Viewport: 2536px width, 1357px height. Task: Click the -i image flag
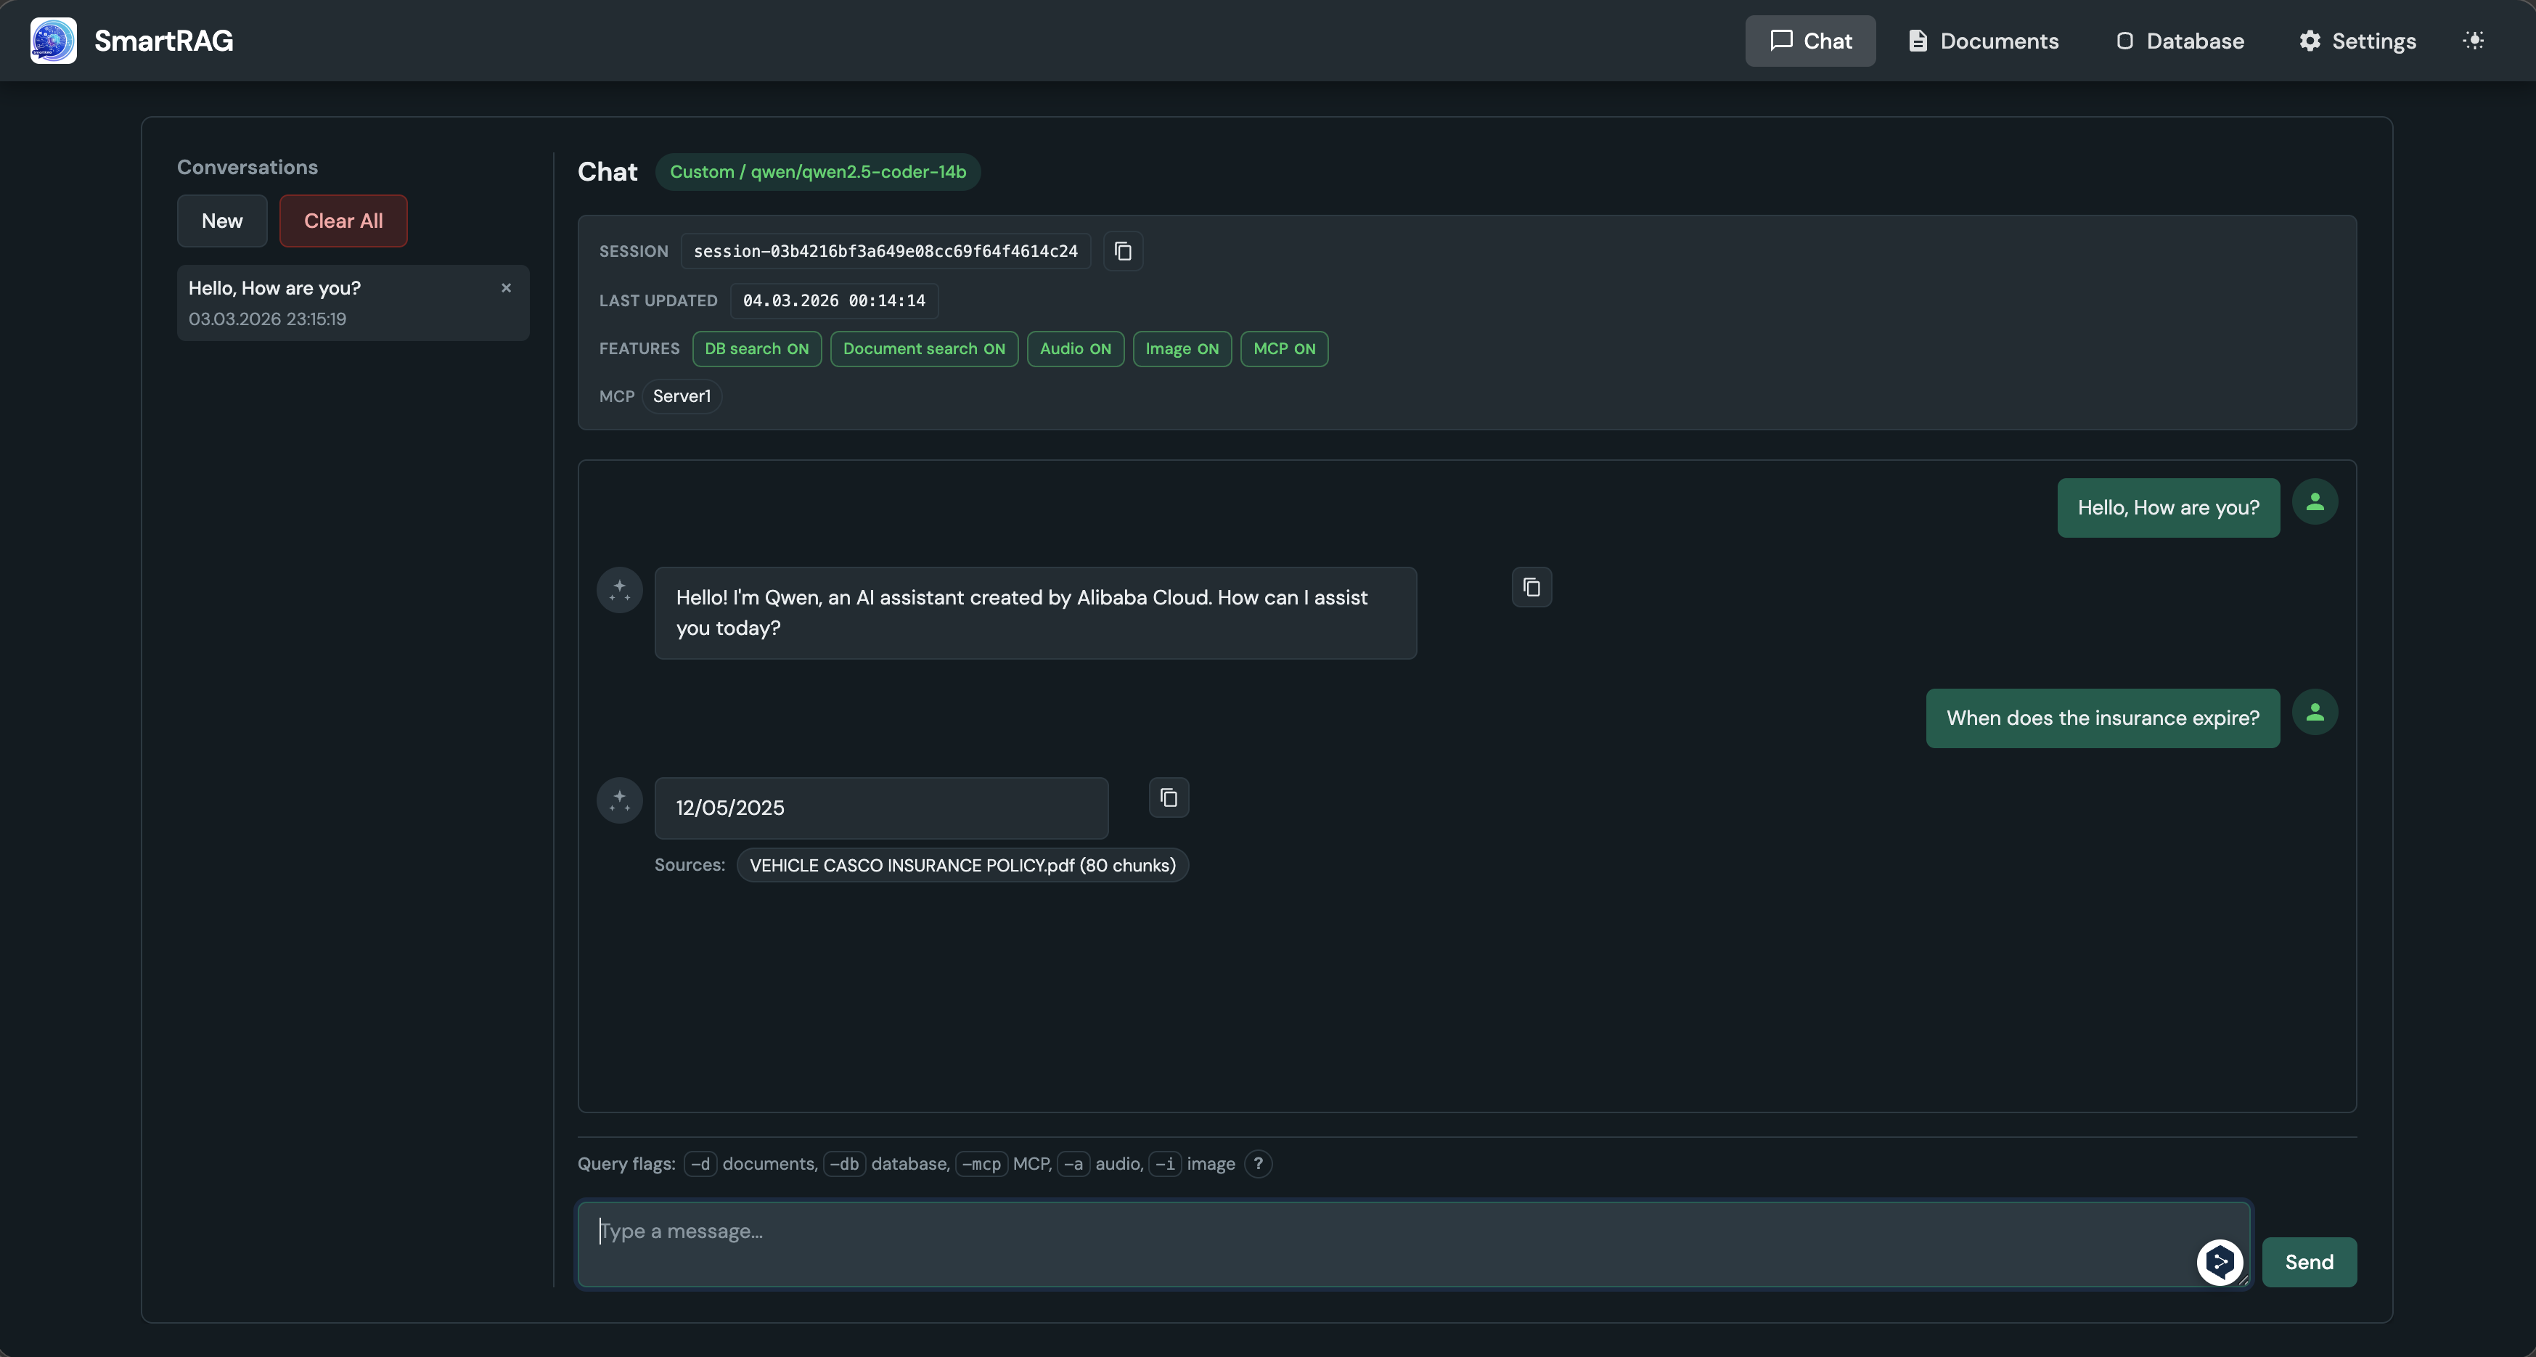tap(1165, 1164)
